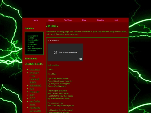Image resolution: width=151 pixels, height=113 pixels.
Task: Jump to oNe DaY (THe HaMMeR SoNG)
Action: tap(34, 78)
